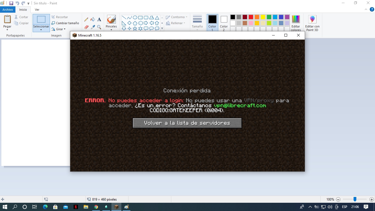Click the Minecraft icon in the taskbar

coord(116,207)
